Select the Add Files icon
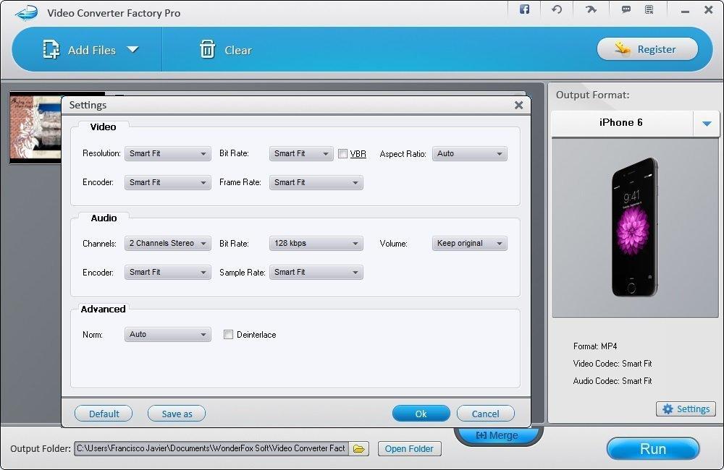Image resolution: width=724 pixels, height=470 pixels. (x=50, y=48)
